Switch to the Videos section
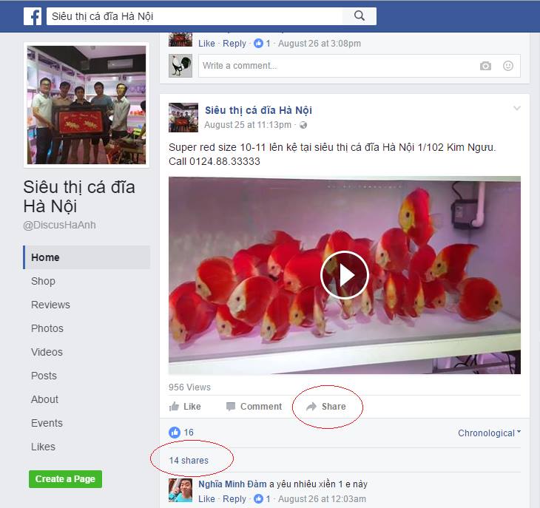This screenshot has width=540, height=508. 47,352
